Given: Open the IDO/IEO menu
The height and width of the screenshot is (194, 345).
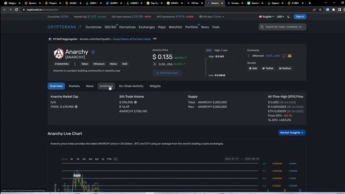Looking at the screenshot, I should 110,27.
